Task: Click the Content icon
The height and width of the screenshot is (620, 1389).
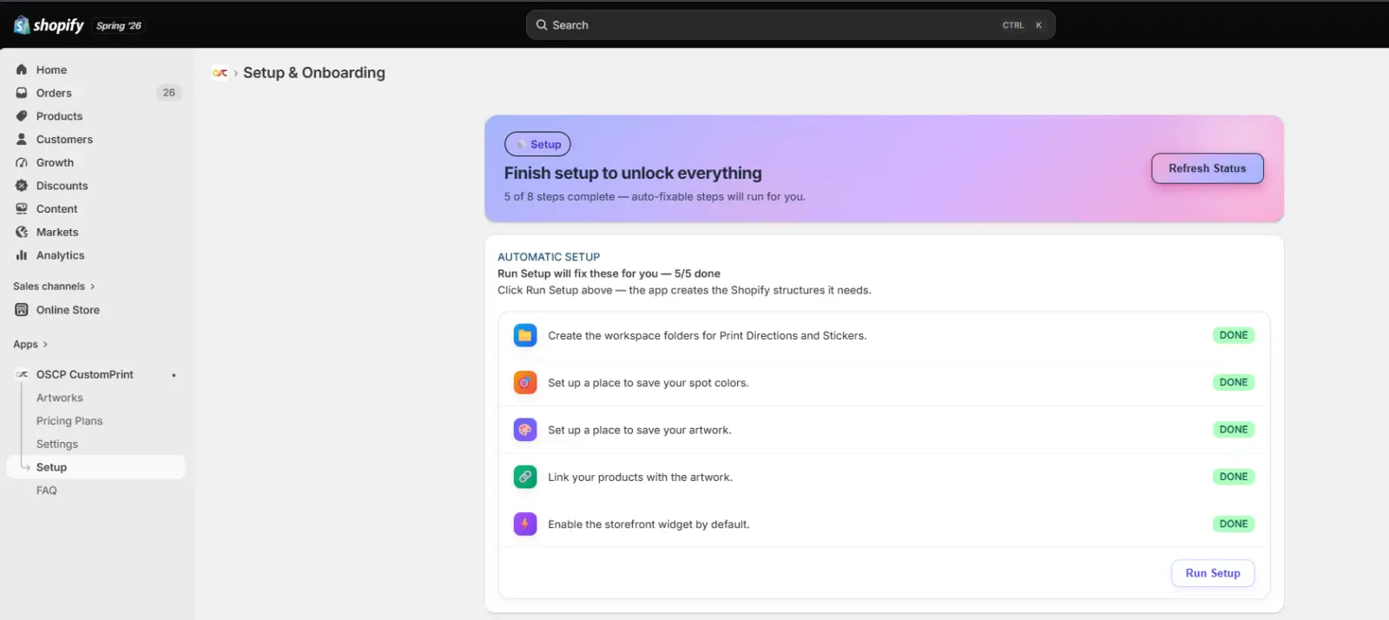Action: pos(22,209)
